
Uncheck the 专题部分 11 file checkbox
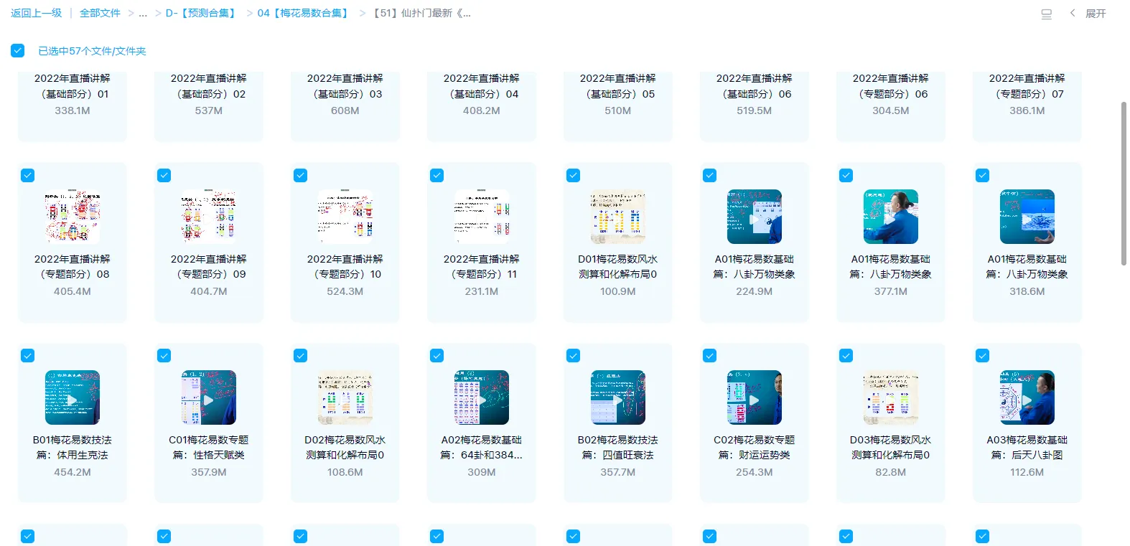pos(437,175)
